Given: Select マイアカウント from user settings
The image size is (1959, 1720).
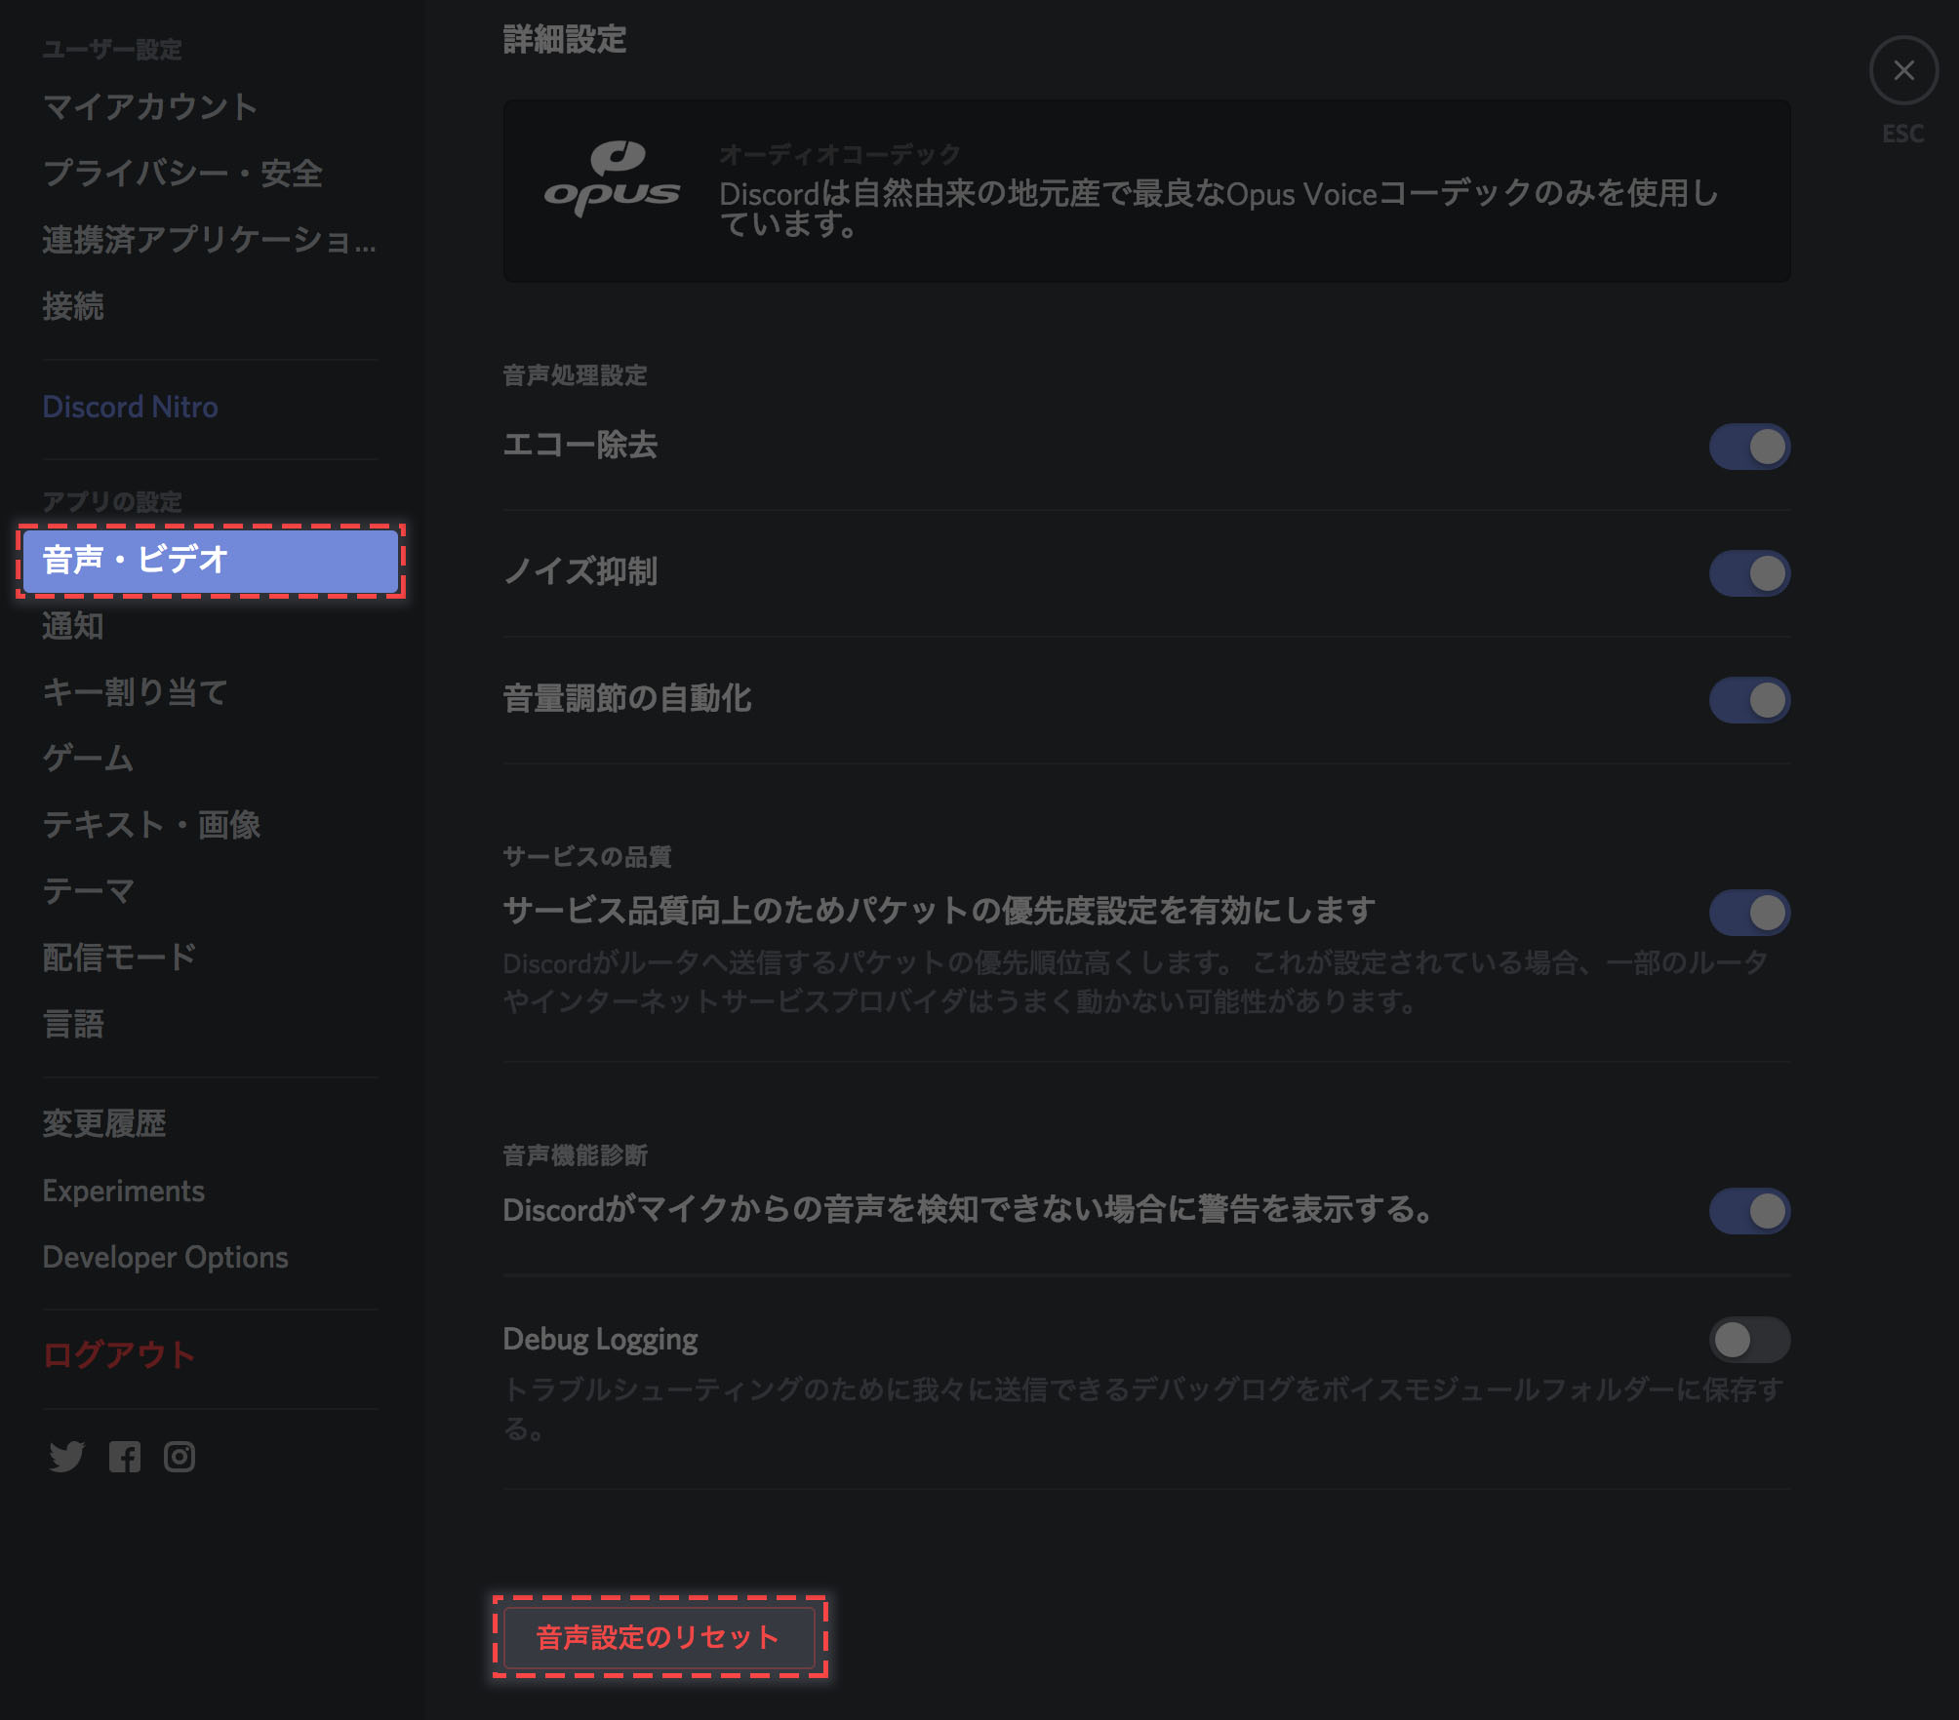Looking at the screenshot, I should [150, 103].
